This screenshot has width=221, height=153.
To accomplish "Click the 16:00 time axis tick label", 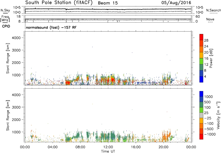I will (x=136, y=147).
